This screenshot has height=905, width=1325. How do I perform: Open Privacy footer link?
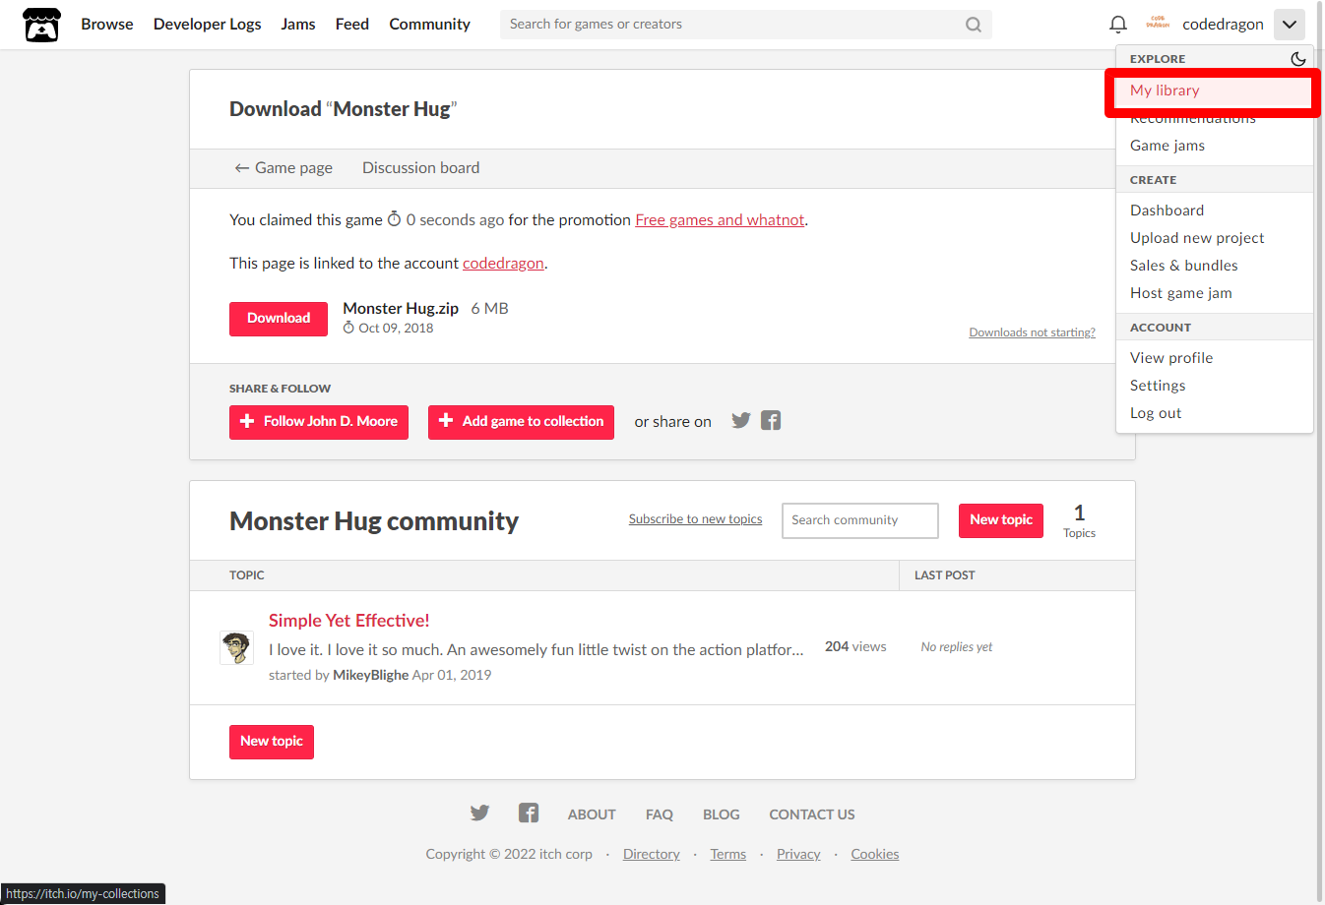click(798, 854)
